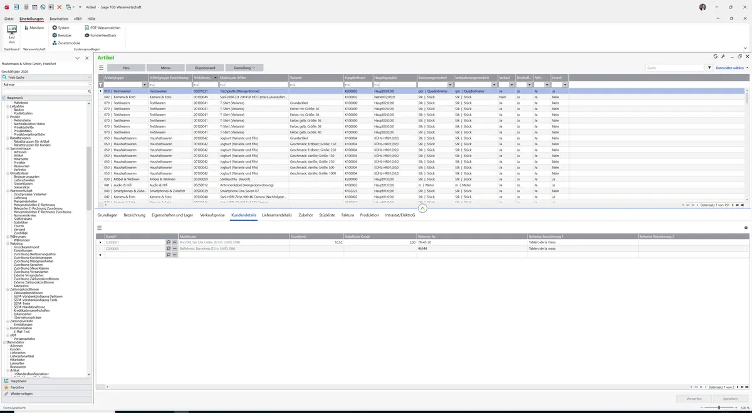The width and height of the screenshot is (752, 413).
Task: Open the Webkauf filter dropdown
Action: [512, 84]
